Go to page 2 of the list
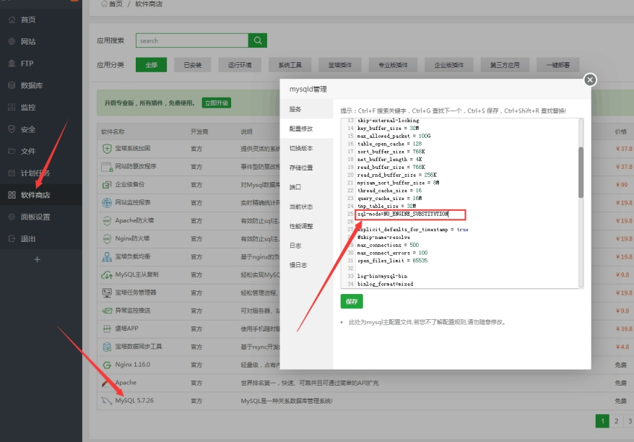Screen dimensions: 634x442 coord(616,421)
